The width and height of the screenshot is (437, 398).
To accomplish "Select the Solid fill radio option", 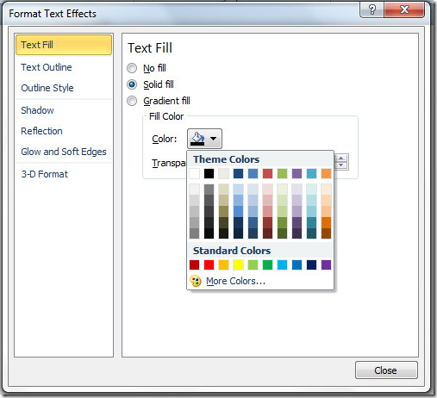I will 132,84.
